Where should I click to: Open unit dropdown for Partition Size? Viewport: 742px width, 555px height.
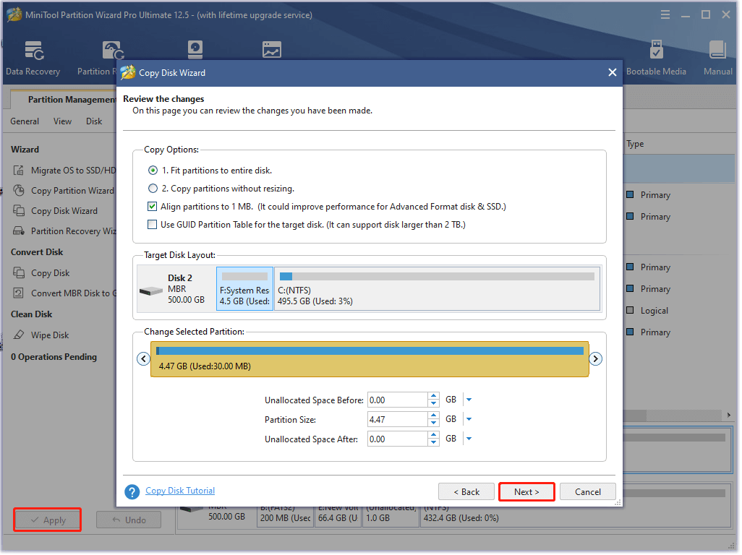tap(469, 419)
